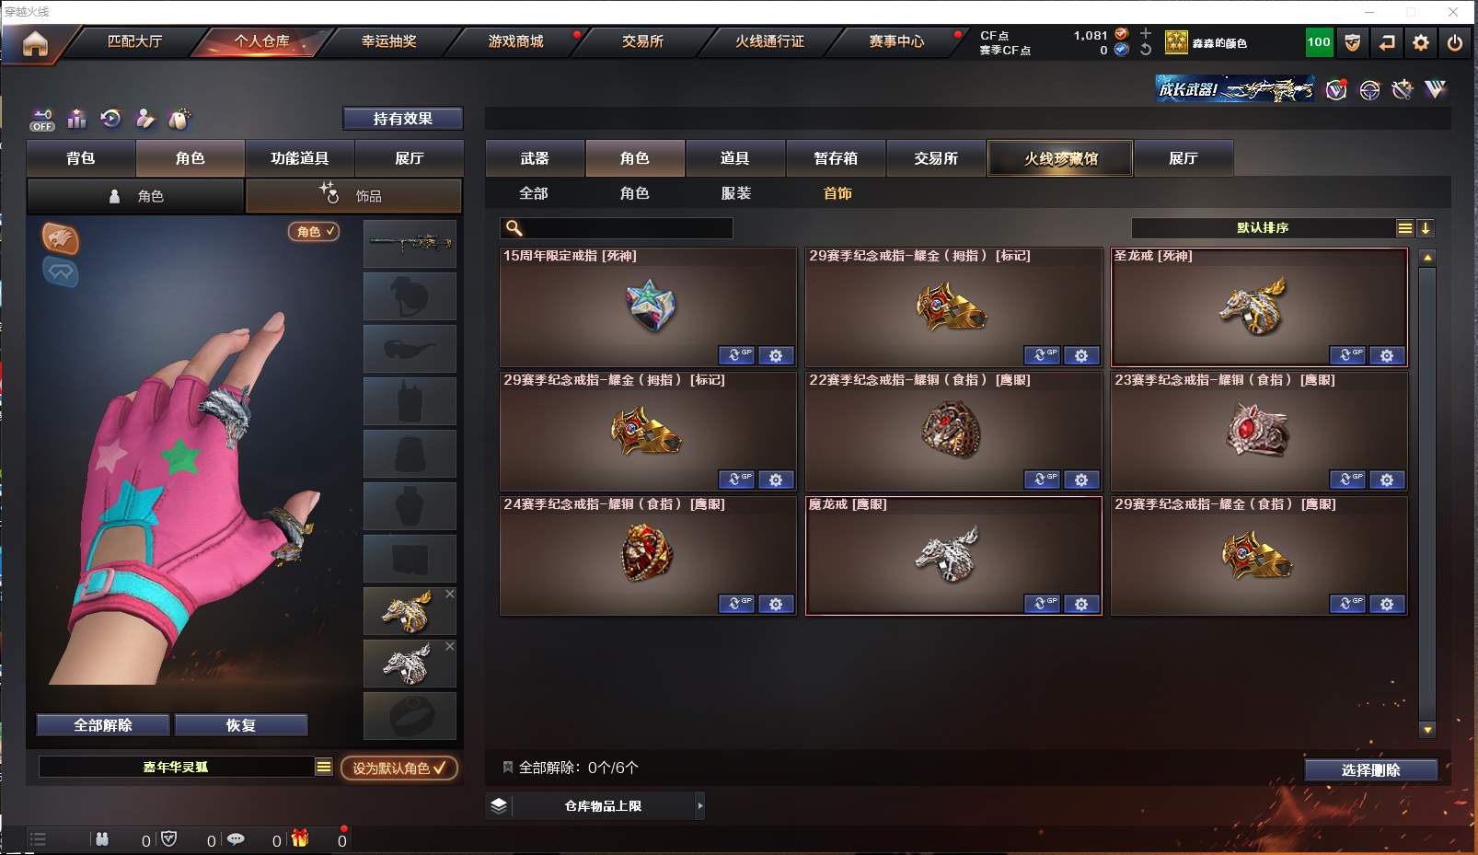
Task: Click the 全部解除 button
Action: point(103,725)
